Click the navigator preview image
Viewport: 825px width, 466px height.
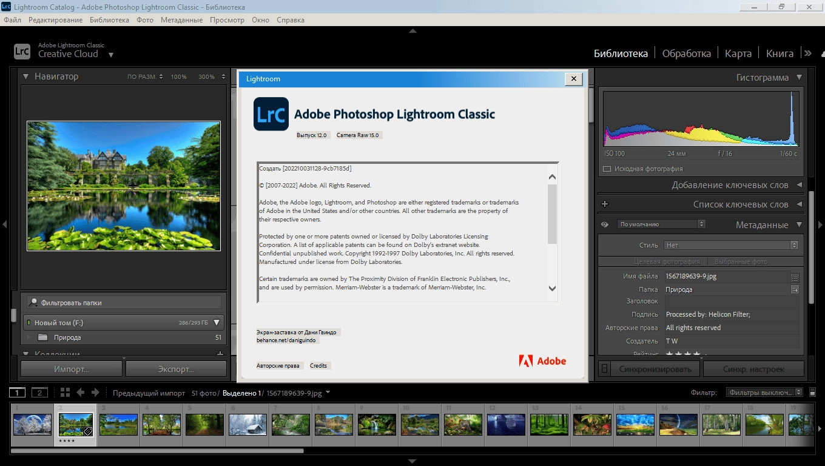click(124, 186)
